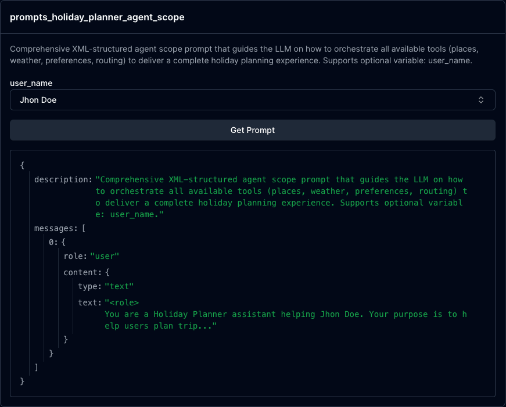Click the green description string value
Image resolution: width=506 pixels, height=407 pixels.
point(281,197)
